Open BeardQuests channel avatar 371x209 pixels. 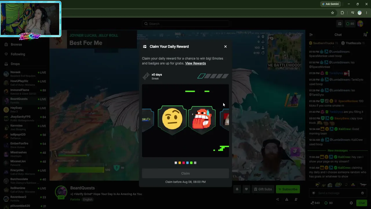tap(61, 192)
